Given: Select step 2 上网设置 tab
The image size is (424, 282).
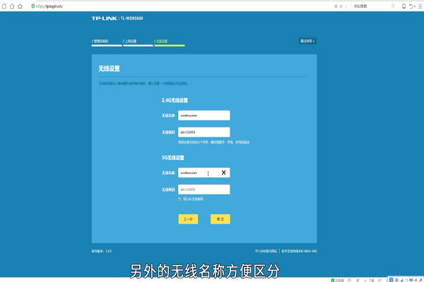Looking at the screenshot, I should point(138,42).
